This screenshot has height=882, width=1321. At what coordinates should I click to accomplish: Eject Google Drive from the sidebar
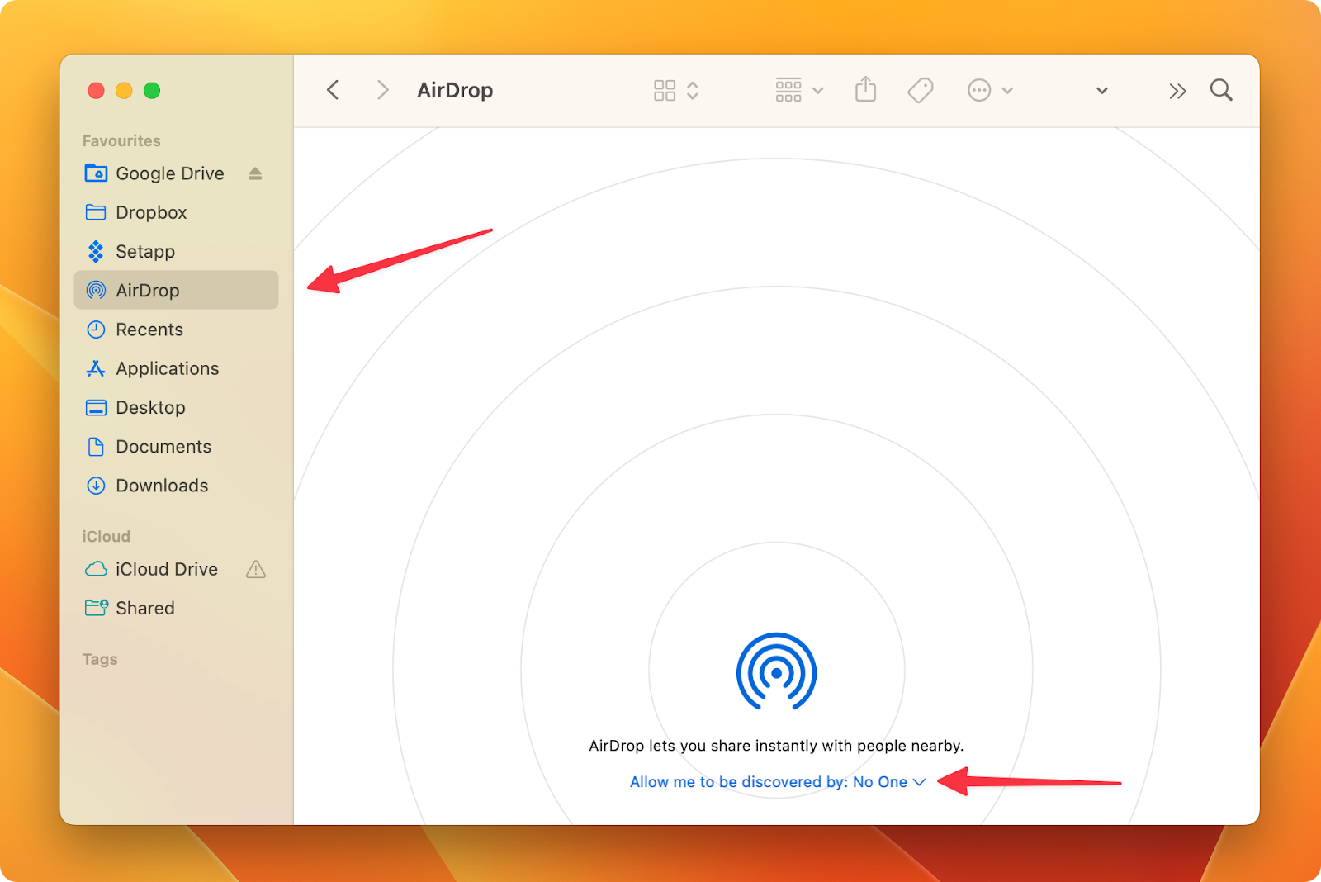255,173
